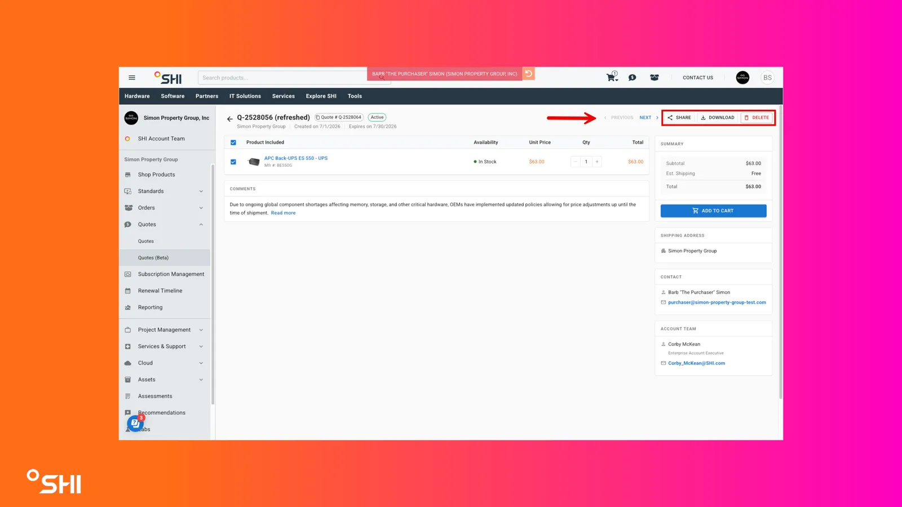Toggle the Product Included select-all checkbox
The width and height of the screenshot is (902, 507).
click(x=233, y=143)
